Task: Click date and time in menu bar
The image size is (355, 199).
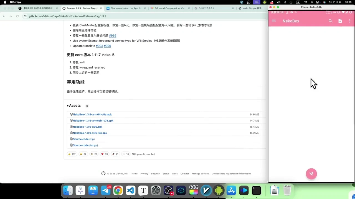Action: 340,2
